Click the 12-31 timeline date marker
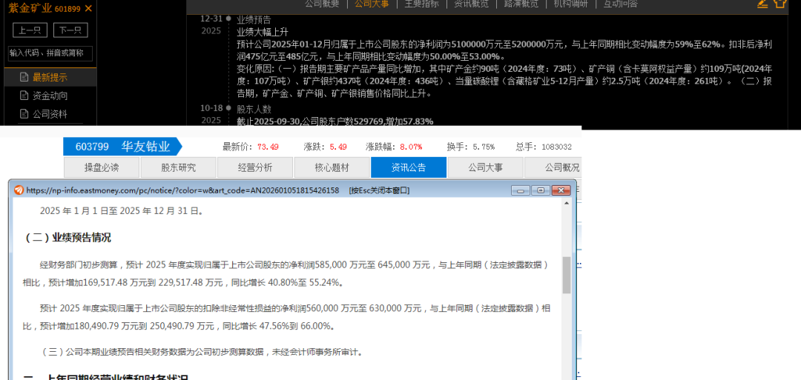This screenshot has height=380, width=801. click(211, 19)
